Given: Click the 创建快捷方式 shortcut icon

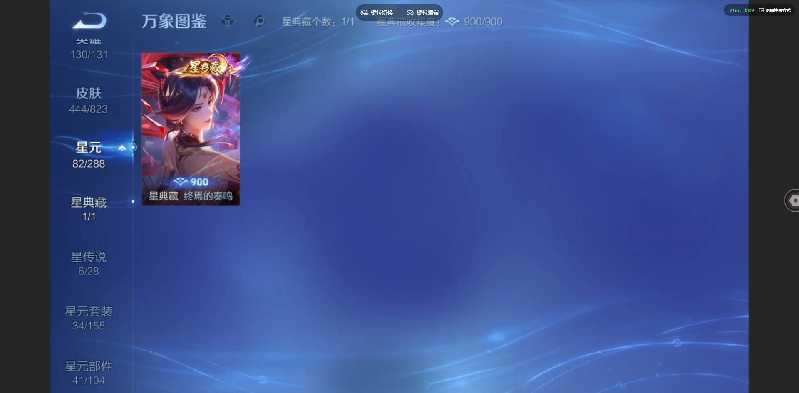Looking at the screenshot, I should 761,10.
